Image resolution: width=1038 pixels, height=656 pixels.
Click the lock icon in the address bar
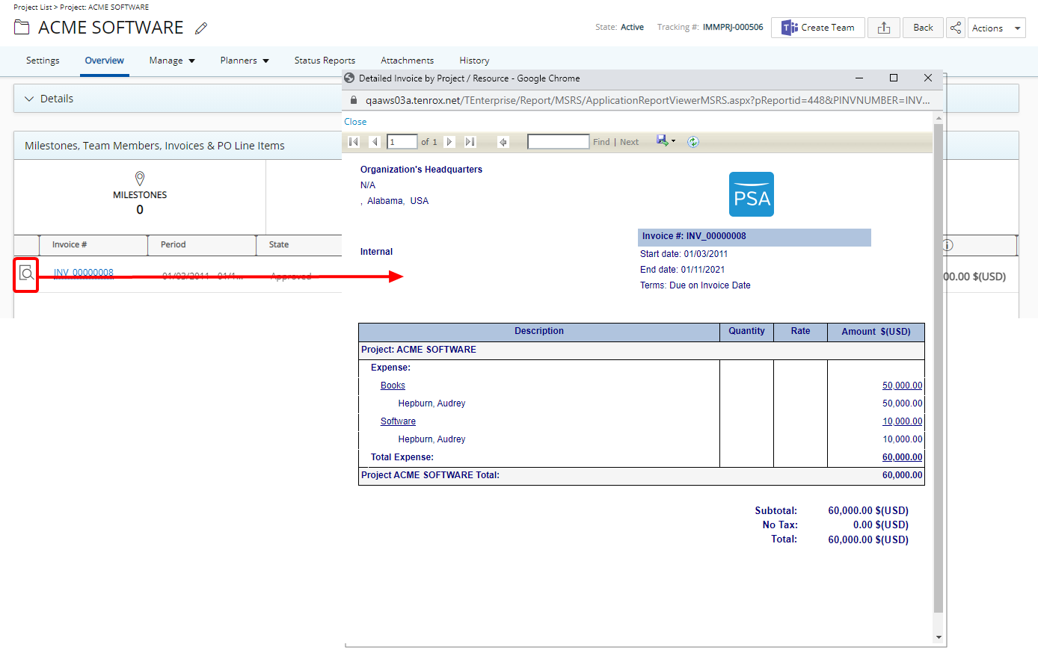[354, 100]
